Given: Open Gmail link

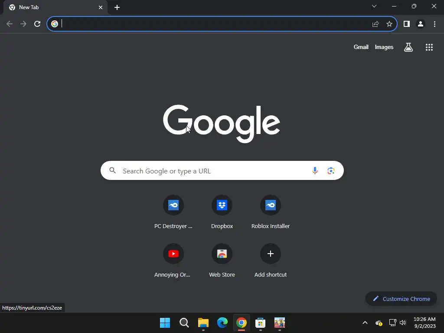Looking at the screenshot, I should (x=361, y=47).
